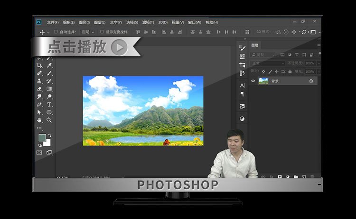Open the 填充 fill slider arrow

[x=319, y=72]
